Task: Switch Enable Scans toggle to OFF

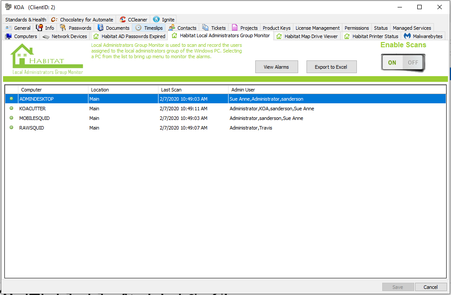Action: click(413, 63)
